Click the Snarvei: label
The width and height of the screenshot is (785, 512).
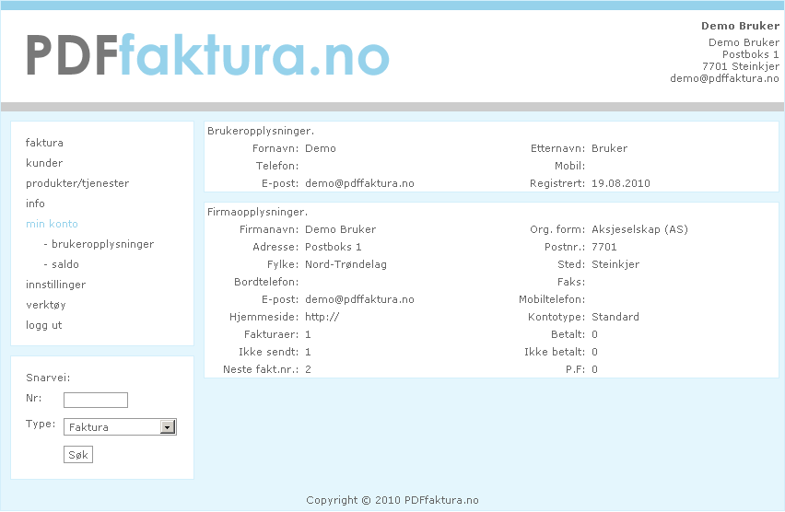point(48,378)
